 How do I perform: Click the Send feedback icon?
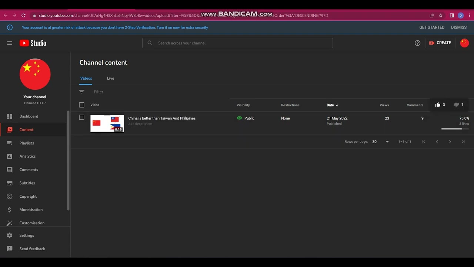(x=10, y=249)
